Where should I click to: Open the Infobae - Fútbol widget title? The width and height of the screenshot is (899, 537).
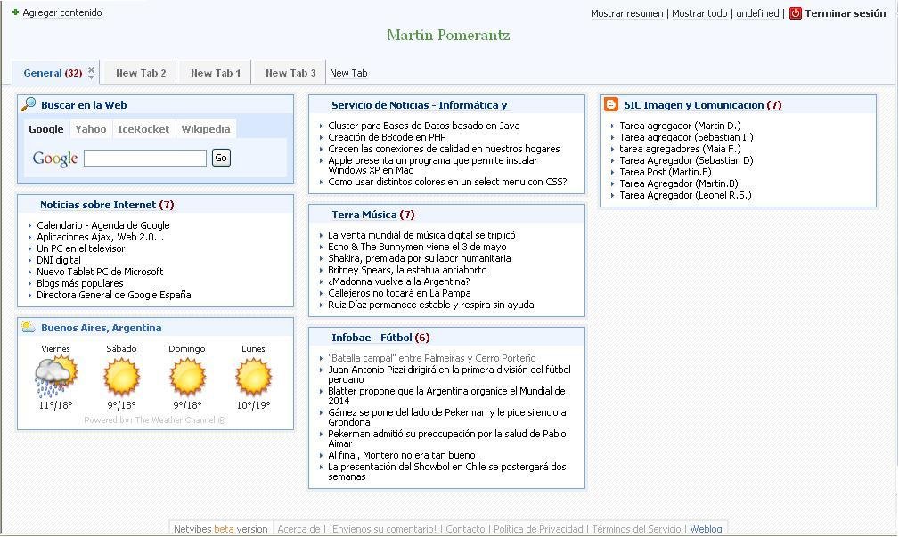pyautogui.click(x=372, y=337)
